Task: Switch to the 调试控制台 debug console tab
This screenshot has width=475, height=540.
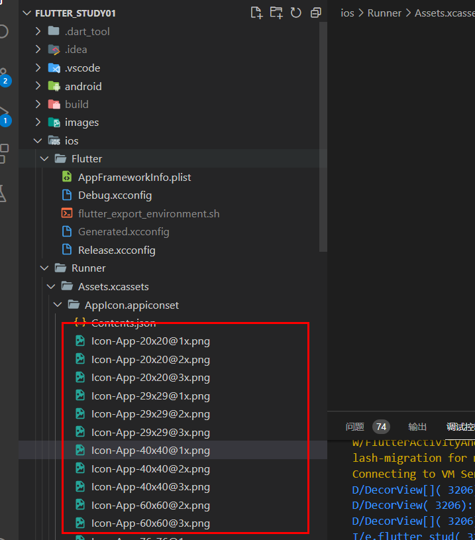Action: tap(460, 427)
